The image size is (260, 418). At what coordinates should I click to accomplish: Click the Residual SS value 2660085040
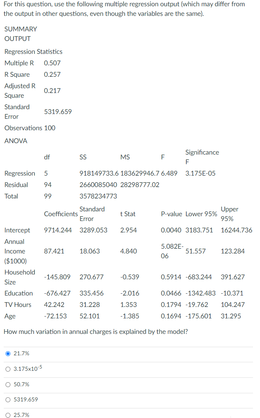tap(98, 184)
